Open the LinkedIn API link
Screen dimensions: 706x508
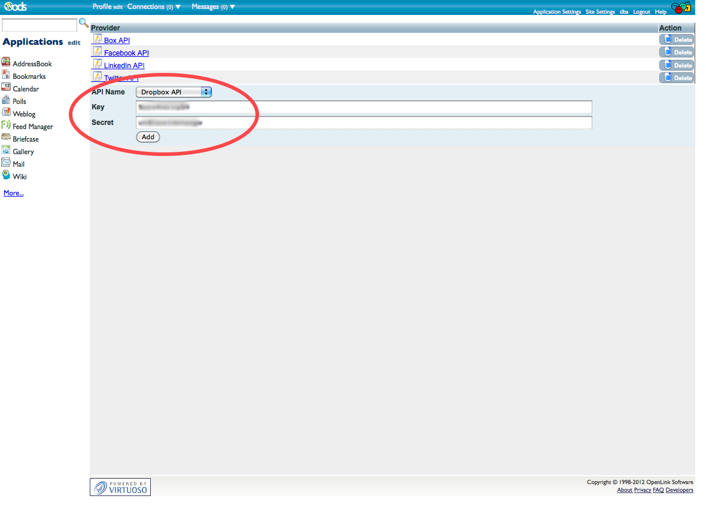[x=124, y=66]
